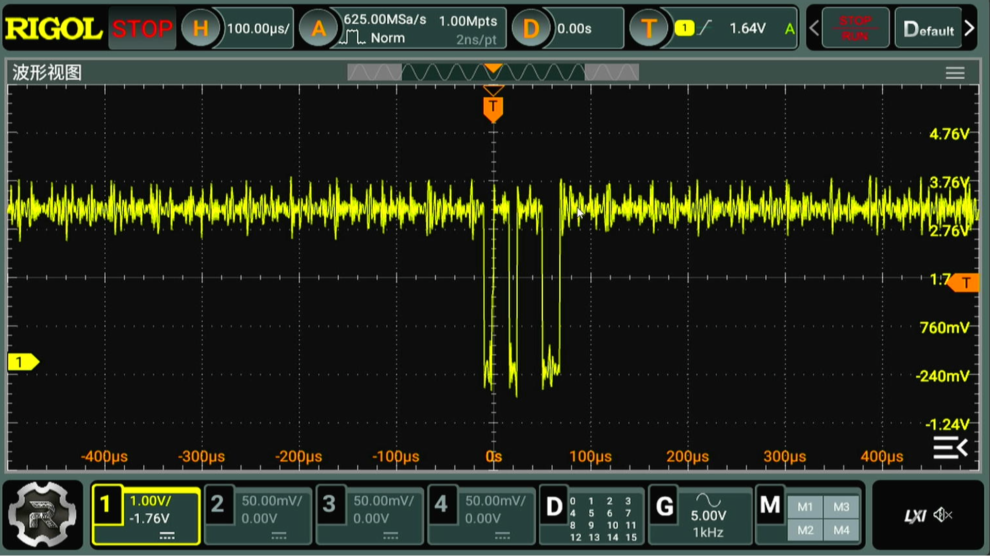Click the Default setup button
990x556 pixels.
coord(928,28)
